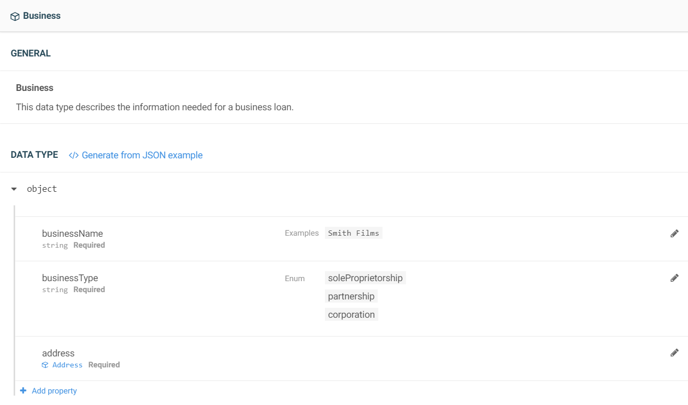Click the code brackets icon near Generate

click(x=74, y=155)
